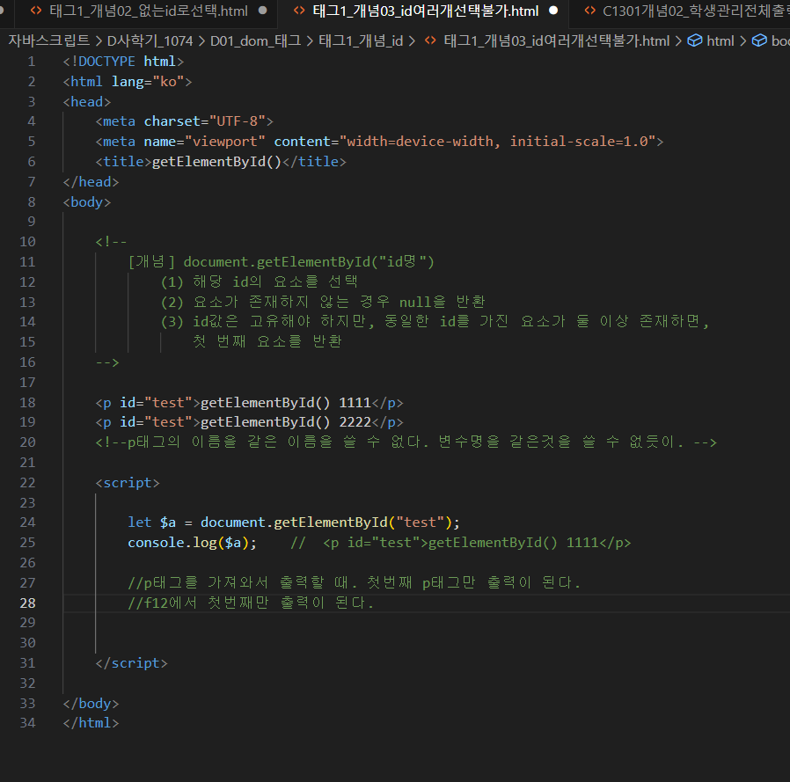This screenshot has height=782, width=790.
Task: Click console.log($a) statement
Action: point(192,543)
